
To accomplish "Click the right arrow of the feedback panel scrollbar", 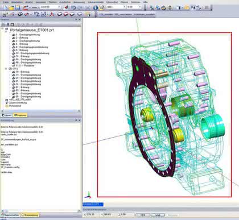I will pyautogui.click(x=79, y=211).
